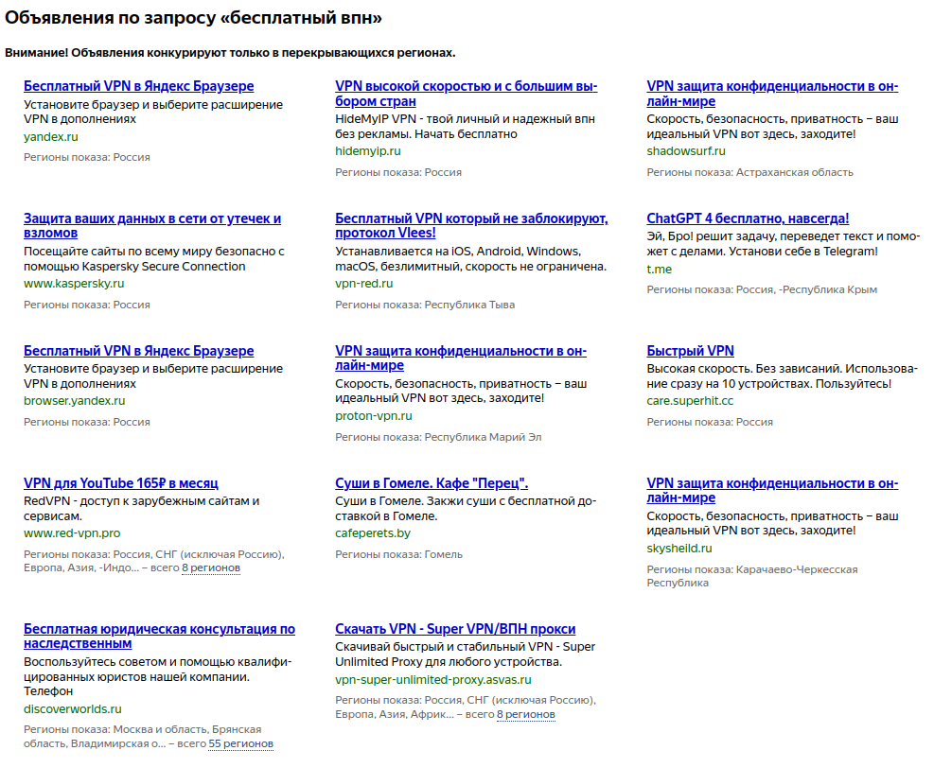Screen dimensions: 934x768
Task: Click description 'Воспользуйтесь советом и помощью квалифицированных юристов'
Action: pyautogui.click(x=157, y=676)
